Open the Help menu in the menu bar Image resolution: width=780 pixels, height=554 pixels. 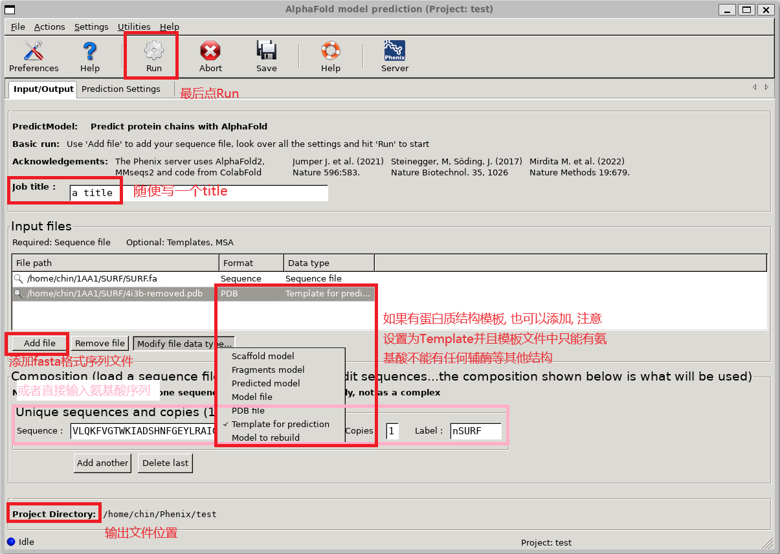(x=170, y=27)
